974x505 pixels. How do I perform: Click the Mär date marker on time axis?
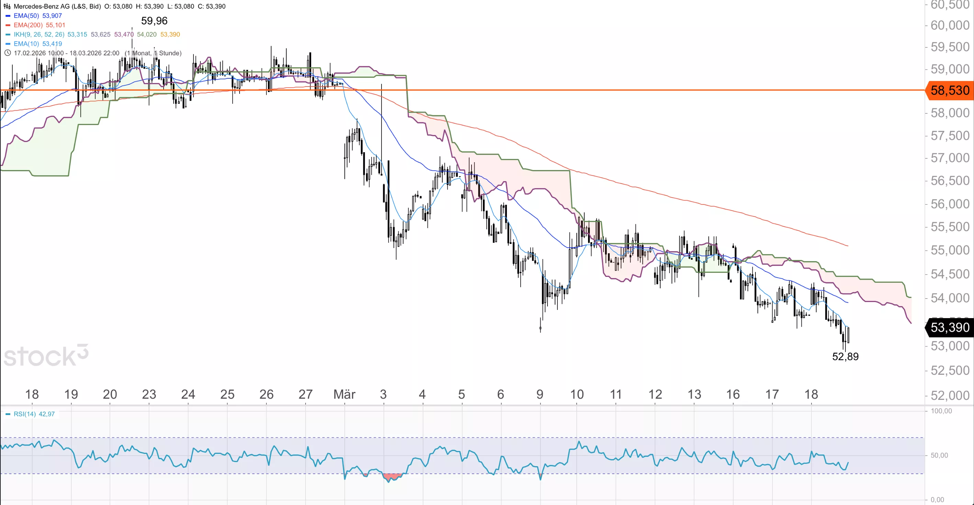click(x=344, y=394)
